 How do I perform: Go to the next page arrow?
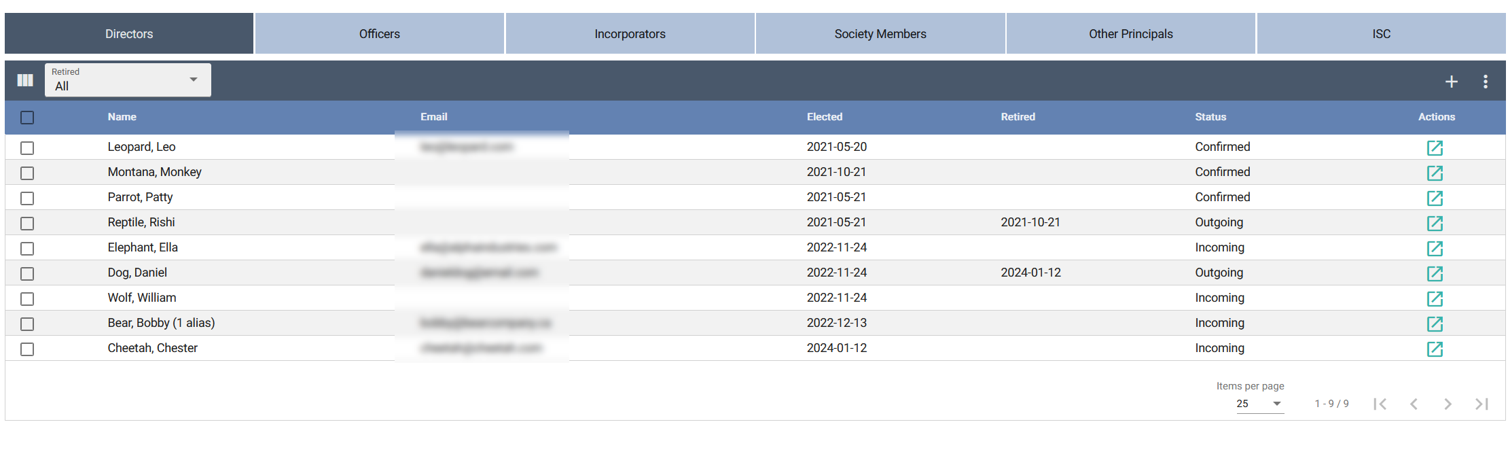click(1448, 404)
